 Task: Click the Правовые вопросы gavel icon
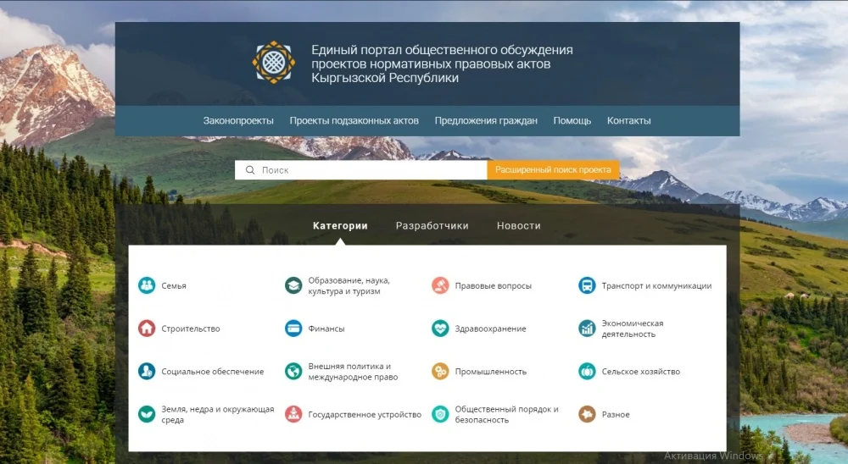[x=440, y=285]
